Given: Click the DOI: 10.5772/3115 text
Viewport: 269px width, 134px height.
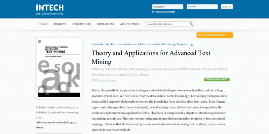Looking at the screenshot, I should tap(104, 80).
